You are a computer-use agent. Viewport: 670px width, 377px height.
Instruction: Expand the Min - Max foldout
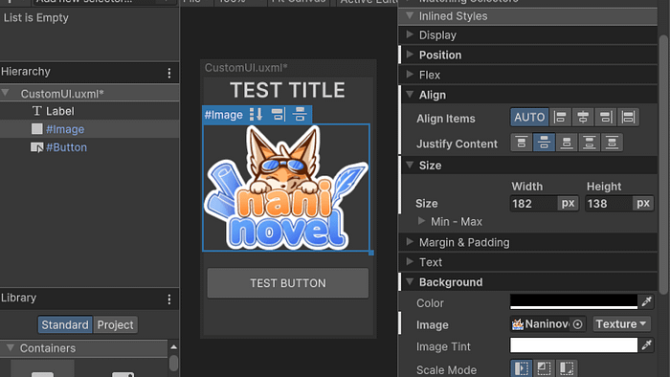point(422,221)
